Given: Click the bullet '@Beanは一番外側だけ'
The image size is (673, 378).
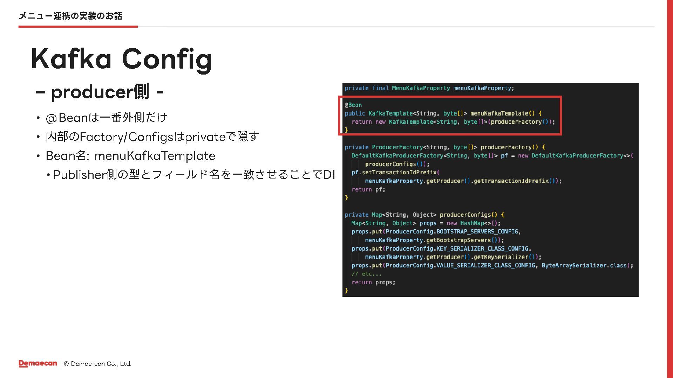Looking at the screenshot, I should pyautogui.click(x=107, y=118).
